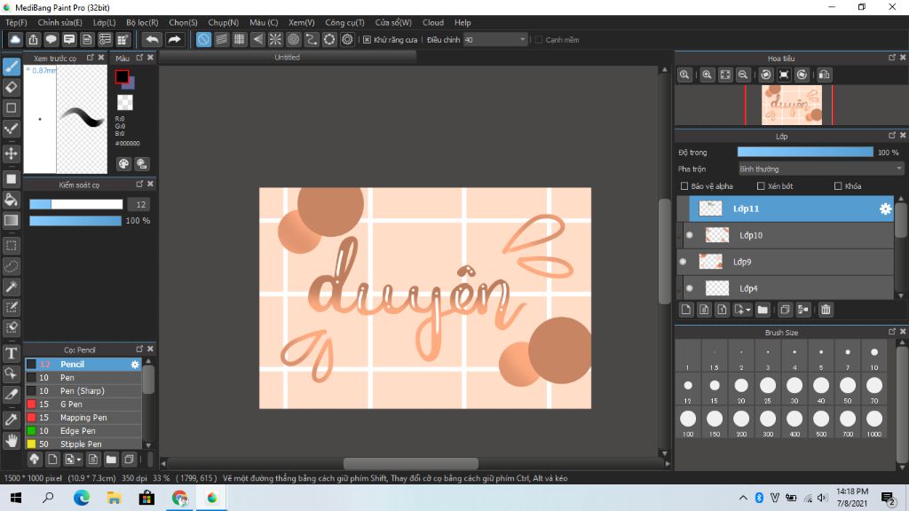This screenshot has height=511, width=909.
Task: Open the Công cụ(T) menu
Action: [344, 22]
